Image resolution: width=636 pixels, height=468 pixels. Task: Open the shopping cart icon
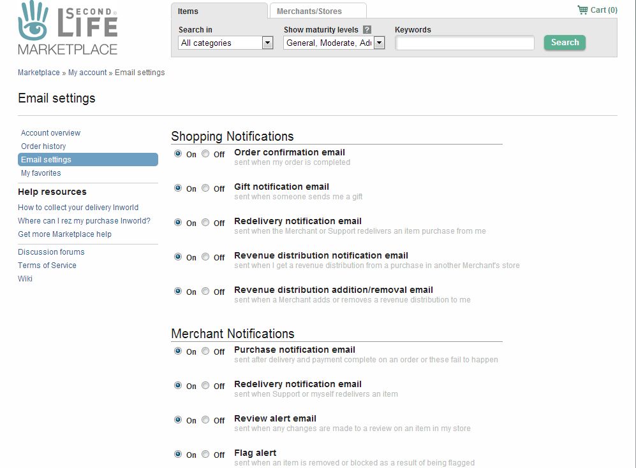click(x=582, y=10)
